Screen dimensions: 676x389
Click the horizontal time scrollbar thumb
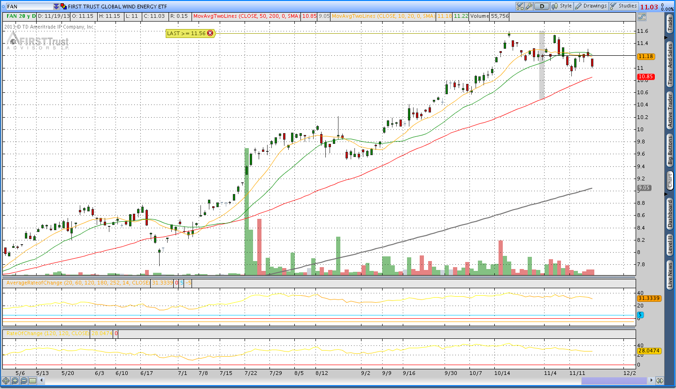tap(614, 381)
